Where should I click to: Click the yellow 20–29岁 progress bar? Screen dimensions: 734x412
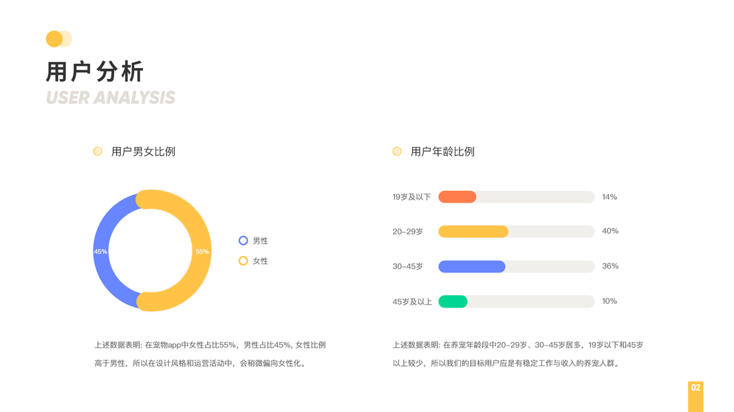pyautogui.click(x=473, y=231)
